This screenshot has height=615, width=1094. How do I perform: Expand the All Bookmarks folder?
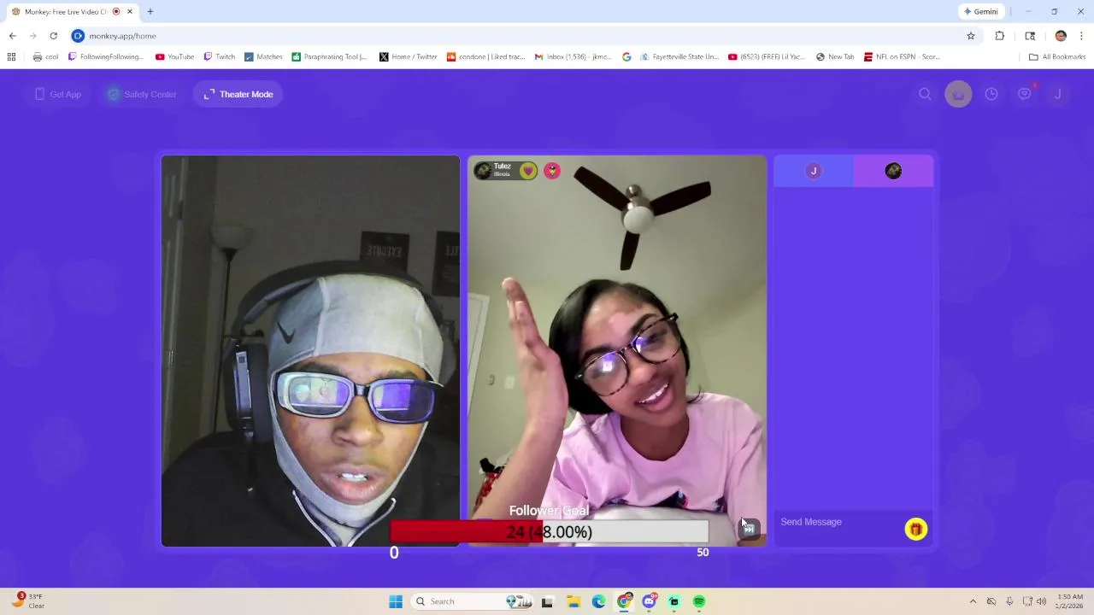click(1057, 57)
